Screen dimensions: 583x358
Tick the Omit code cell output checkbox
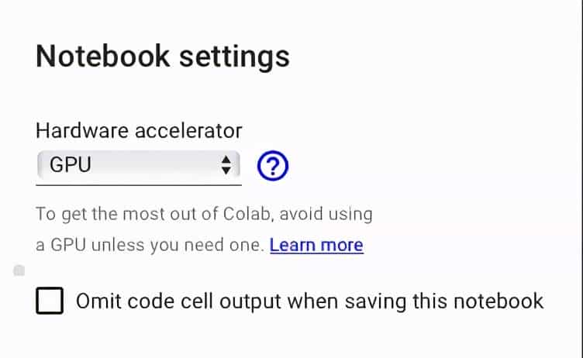(50, 301)
